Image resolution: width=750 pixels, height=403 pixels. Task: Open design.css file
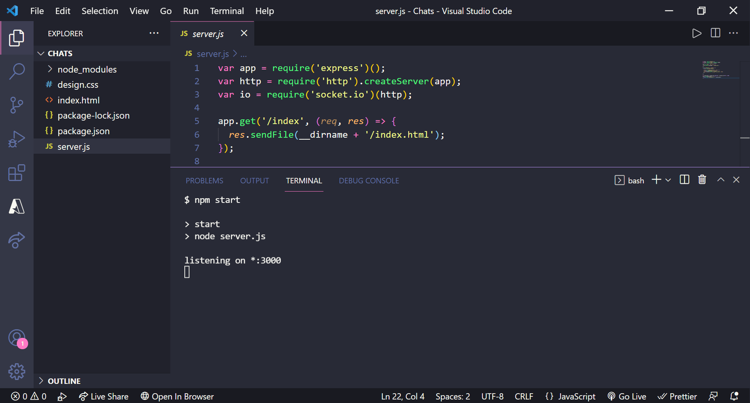pyautogui.click(x=102, y=85)
